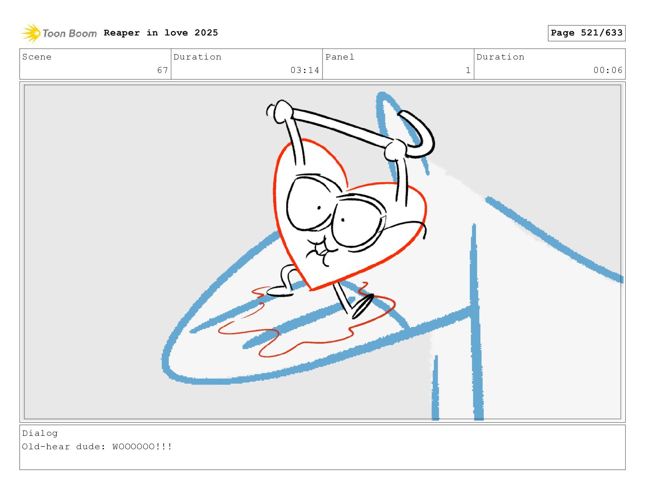Click the Toon Boom logo

tap(59, 33)
